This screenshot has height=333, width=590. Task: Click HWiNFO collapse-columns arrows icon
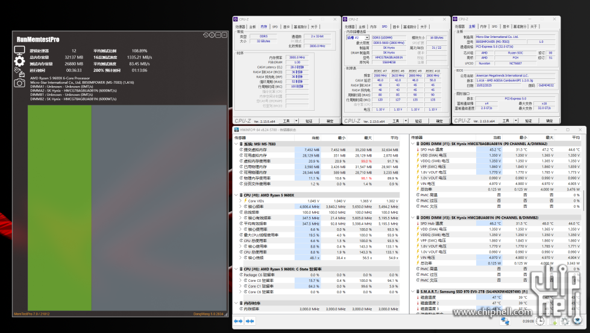click(x=250, y=321)
